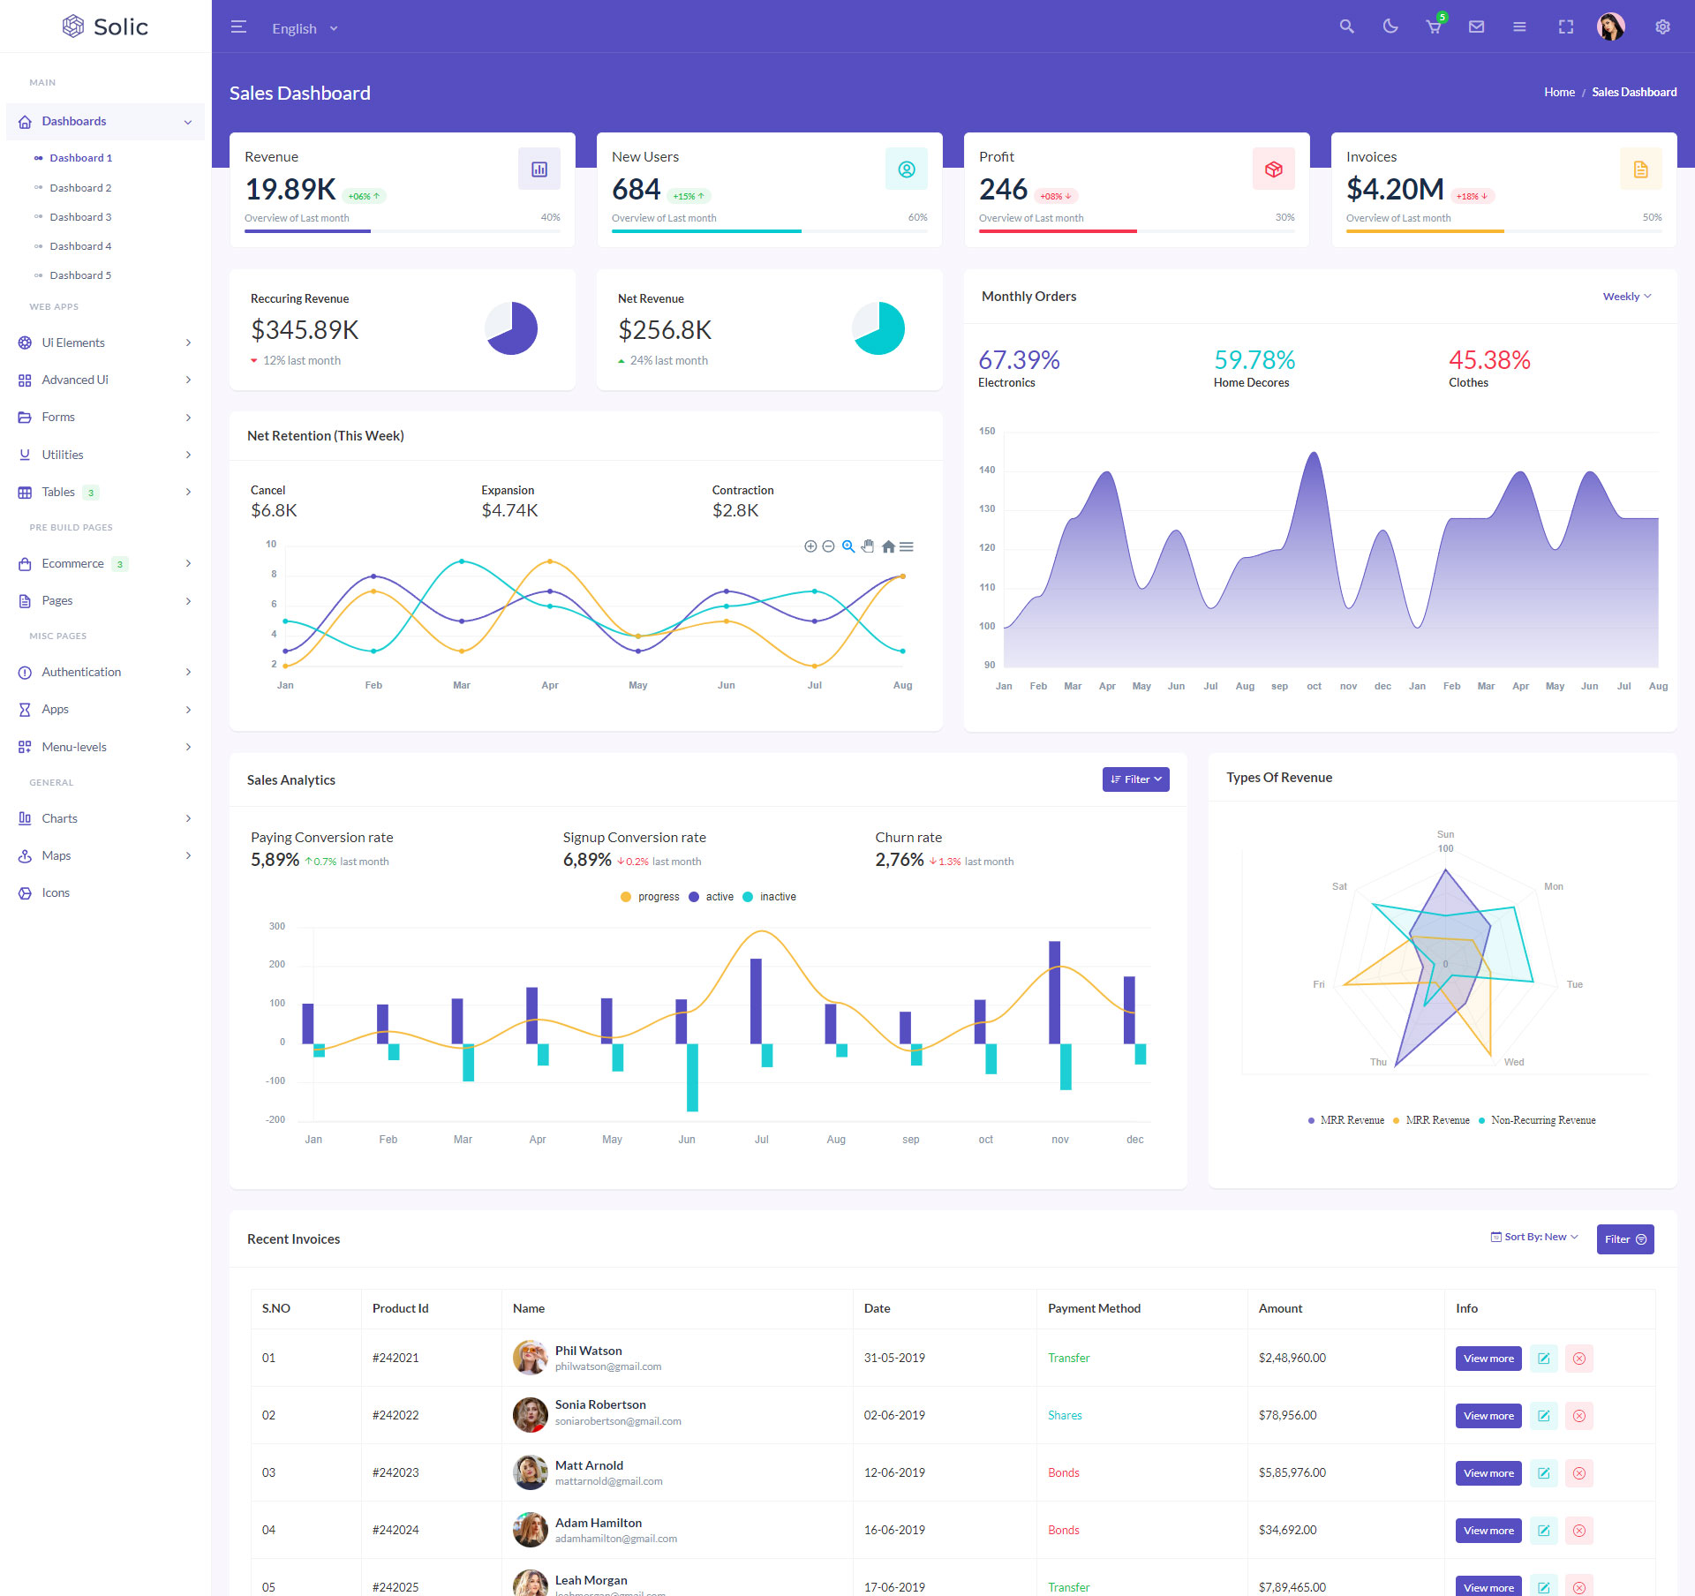This screenshot has width=1695, height=1596.
Task: Enter fullscreen mode icon
Action: pyautogui.click(x=1565, y=26)
